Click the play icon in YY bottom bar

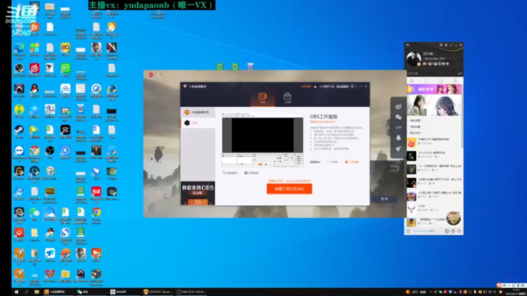click(x=447, y=232)
